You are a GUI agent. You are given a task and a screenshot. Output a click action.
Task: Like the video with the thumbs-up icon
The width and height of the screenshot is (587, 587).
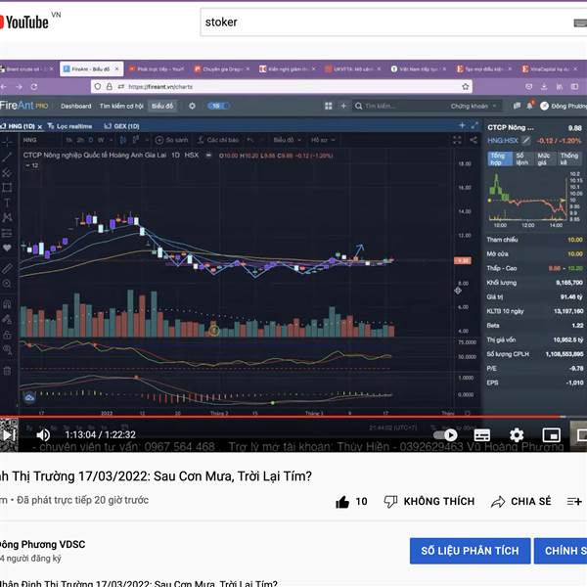(x=342, y=502)
